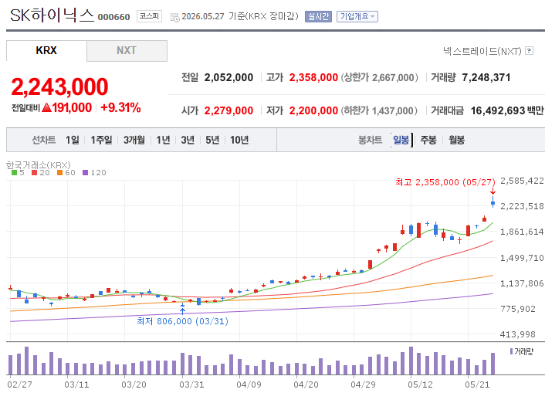Click the 03/31 date axis label
This screenshot has width=545, height=393.
pyautogui.click(x=191, y=385)
